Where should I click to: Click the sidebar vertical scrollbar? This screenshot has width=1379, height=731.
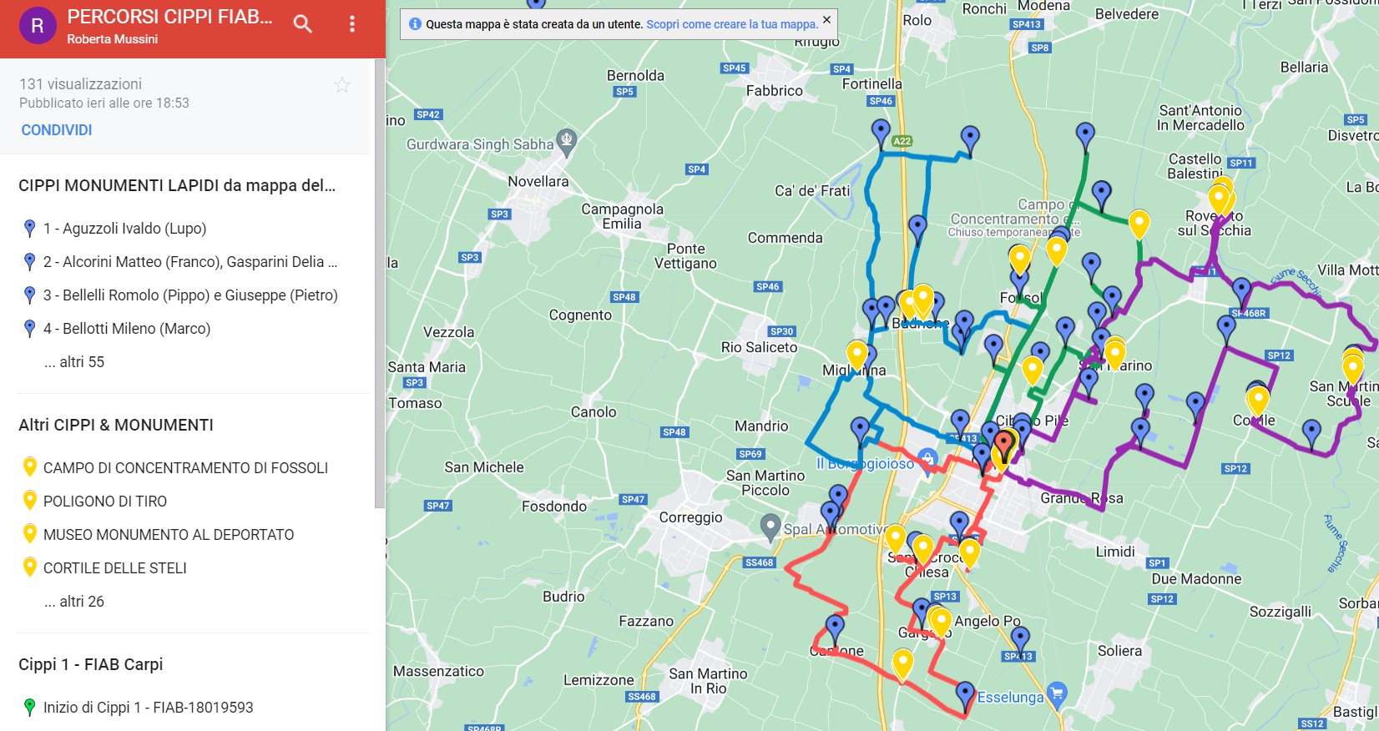coord(380,284)
